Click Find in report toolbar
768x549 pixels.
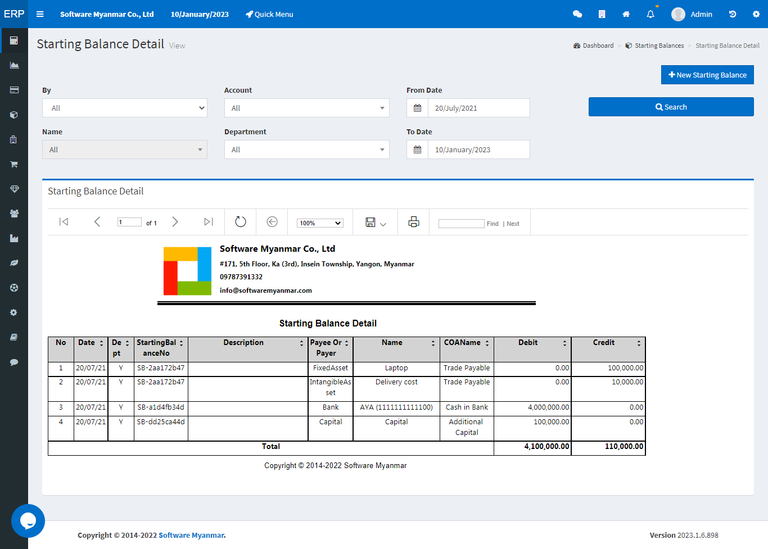[x=493, y=224]
